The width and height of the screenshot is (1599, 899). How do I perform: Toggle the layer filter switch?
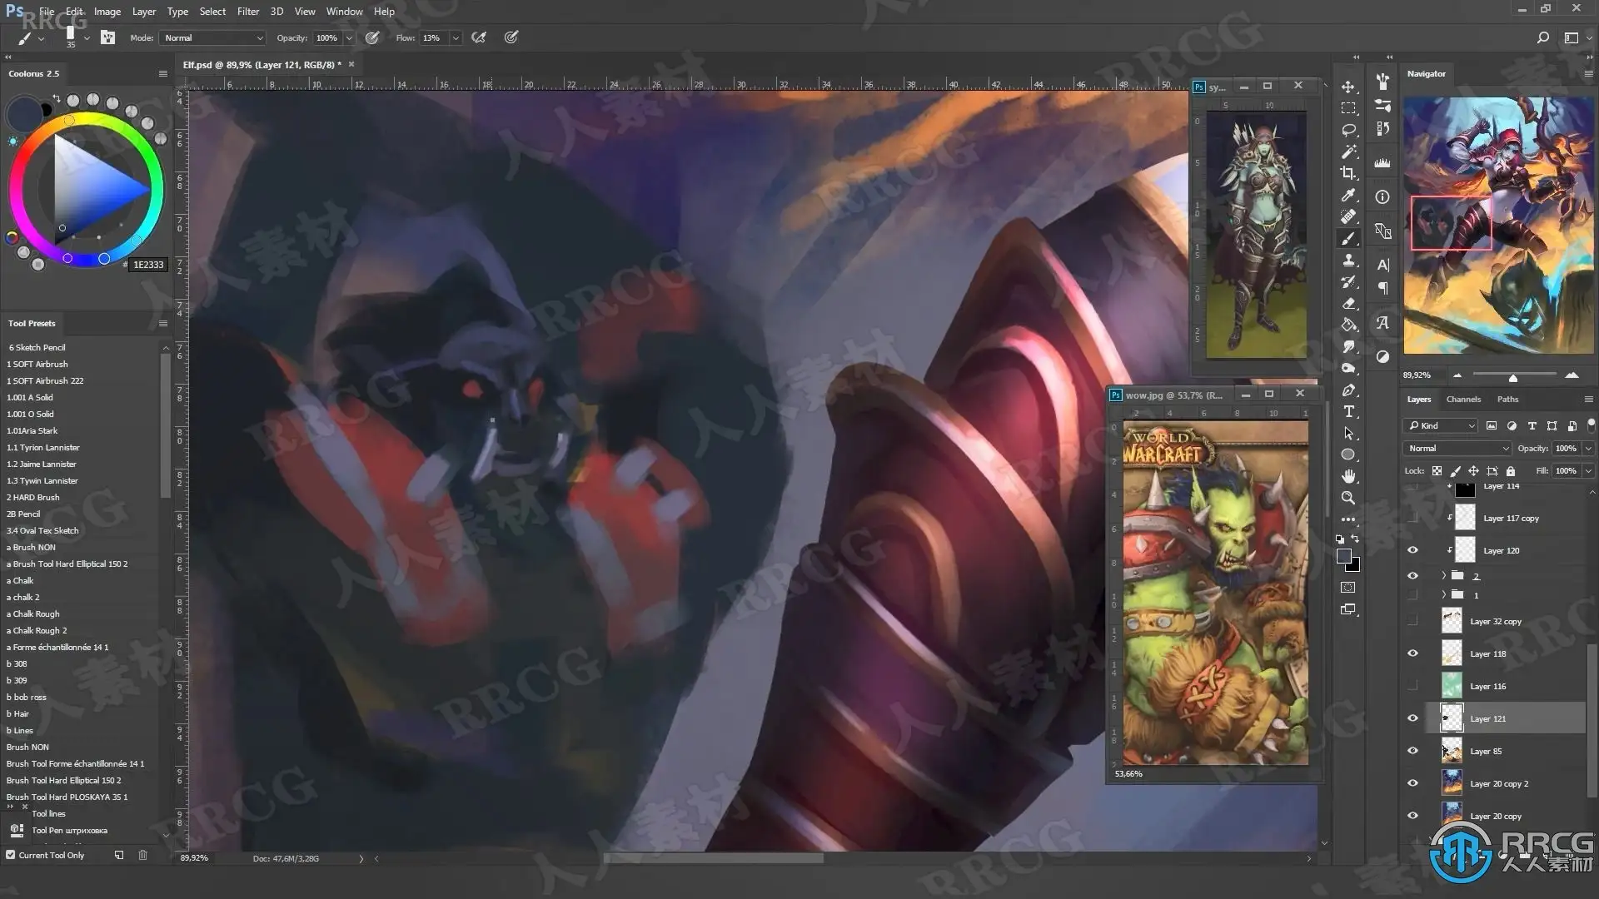(1590, 425)
